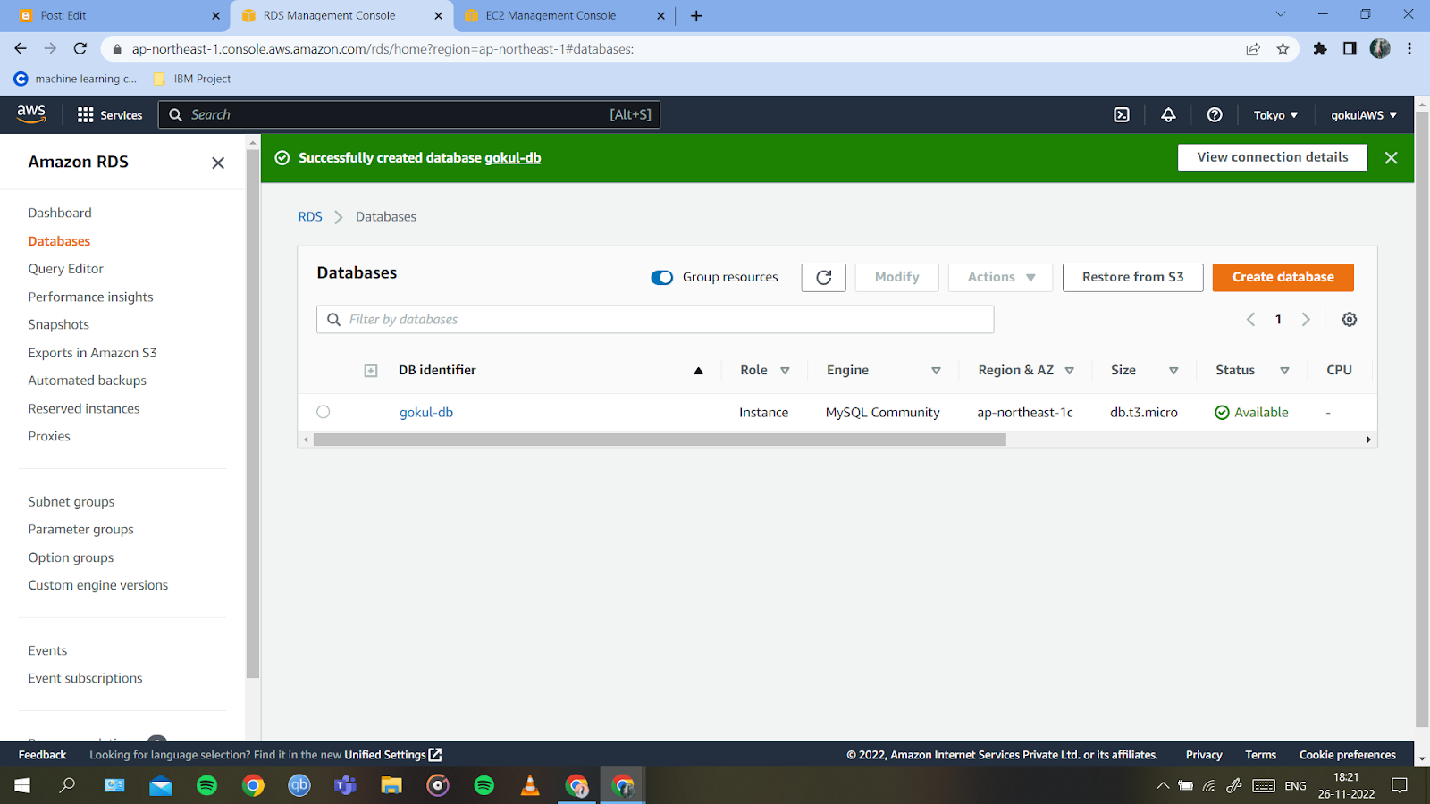Share this page icon in address bar
Screen dimensions: 1430x804
click(x=1253, y=49)
